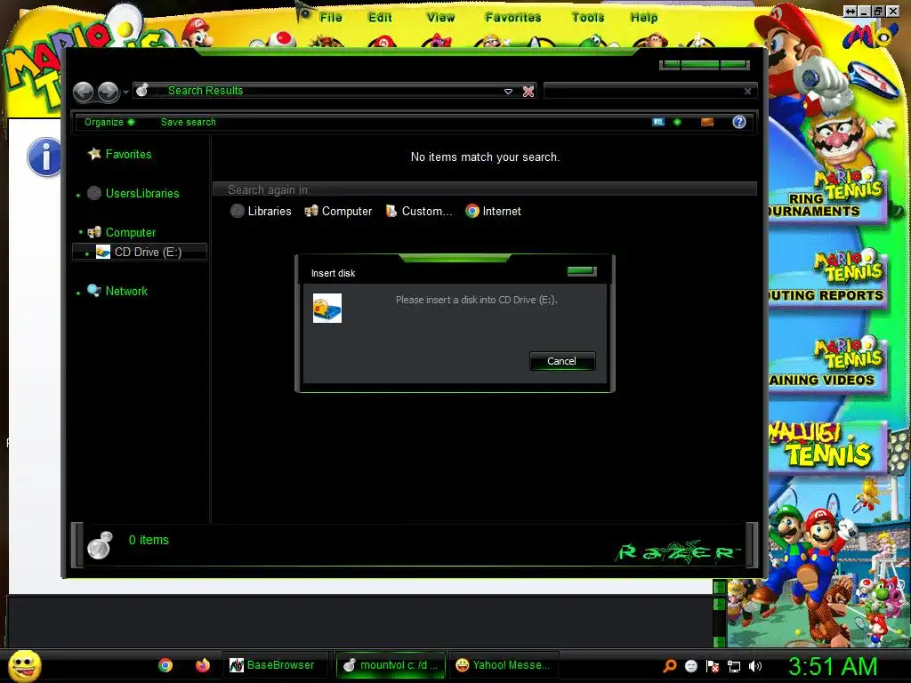Open Mario Tennis Training Videos banner

(x=826, y=365)
